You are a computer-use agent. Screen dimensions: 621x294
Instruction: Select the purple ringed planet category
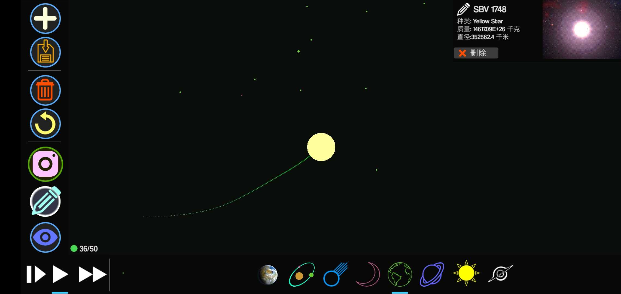tap(432, 274)
